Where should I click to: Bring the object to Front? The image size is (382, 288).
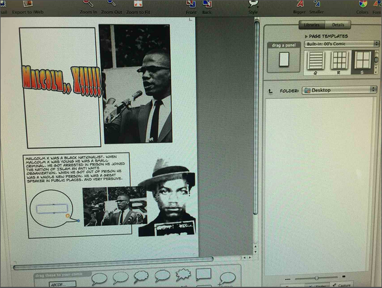pos(191,4)
